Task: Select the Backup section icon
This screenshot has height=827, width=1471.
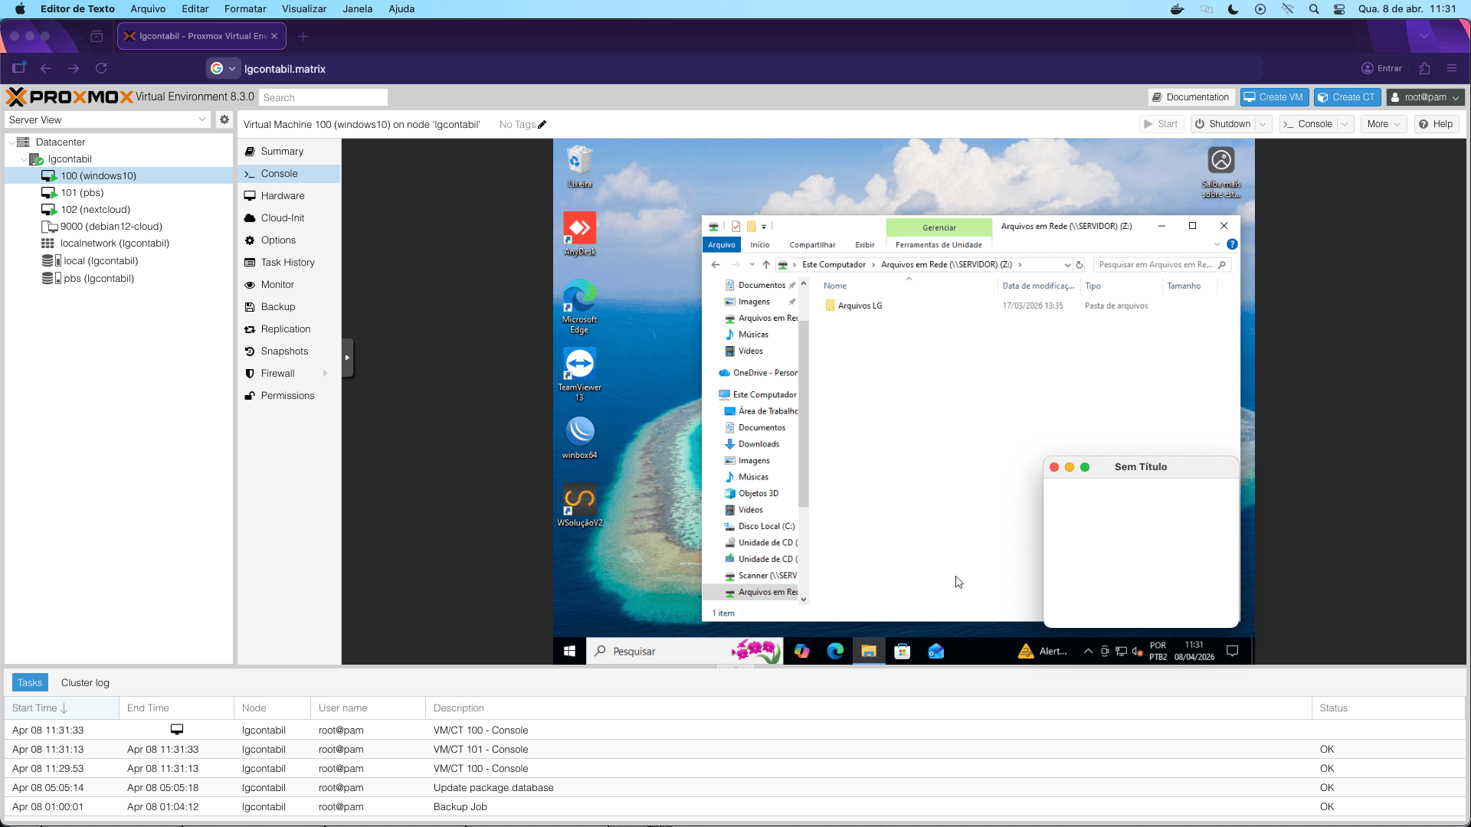Action: tap(250, 307)
